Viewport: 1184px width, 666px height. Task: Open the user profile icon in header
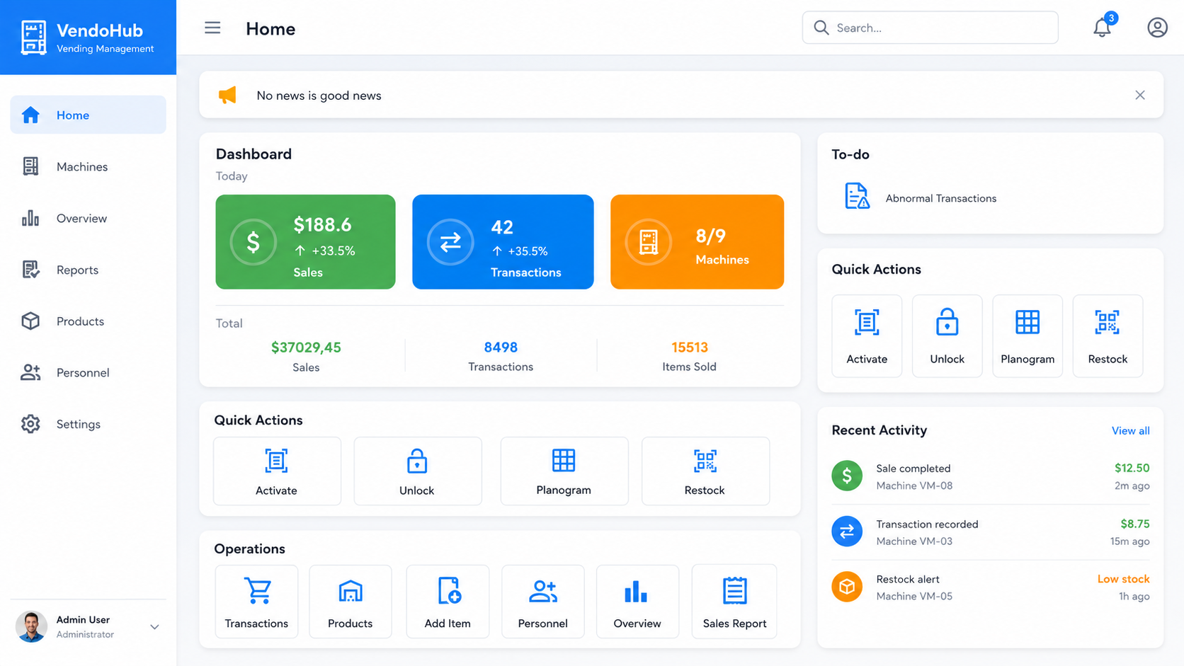coord(1157,28)
